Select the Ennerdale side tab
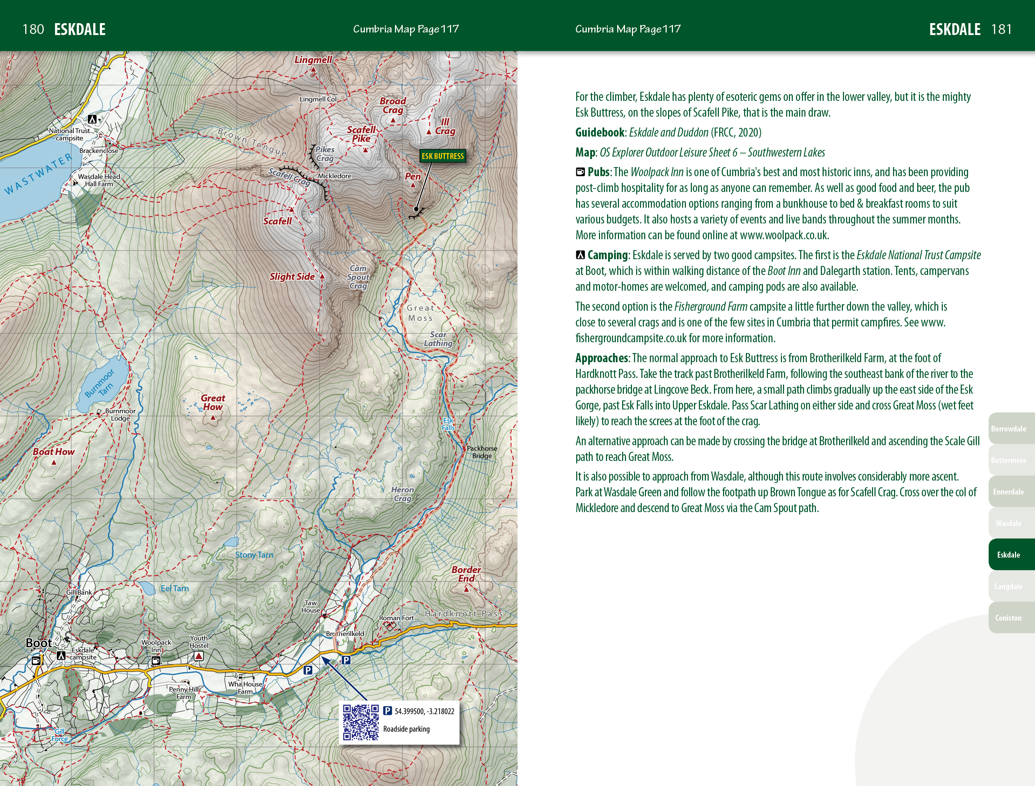 tap(1011, 492)
